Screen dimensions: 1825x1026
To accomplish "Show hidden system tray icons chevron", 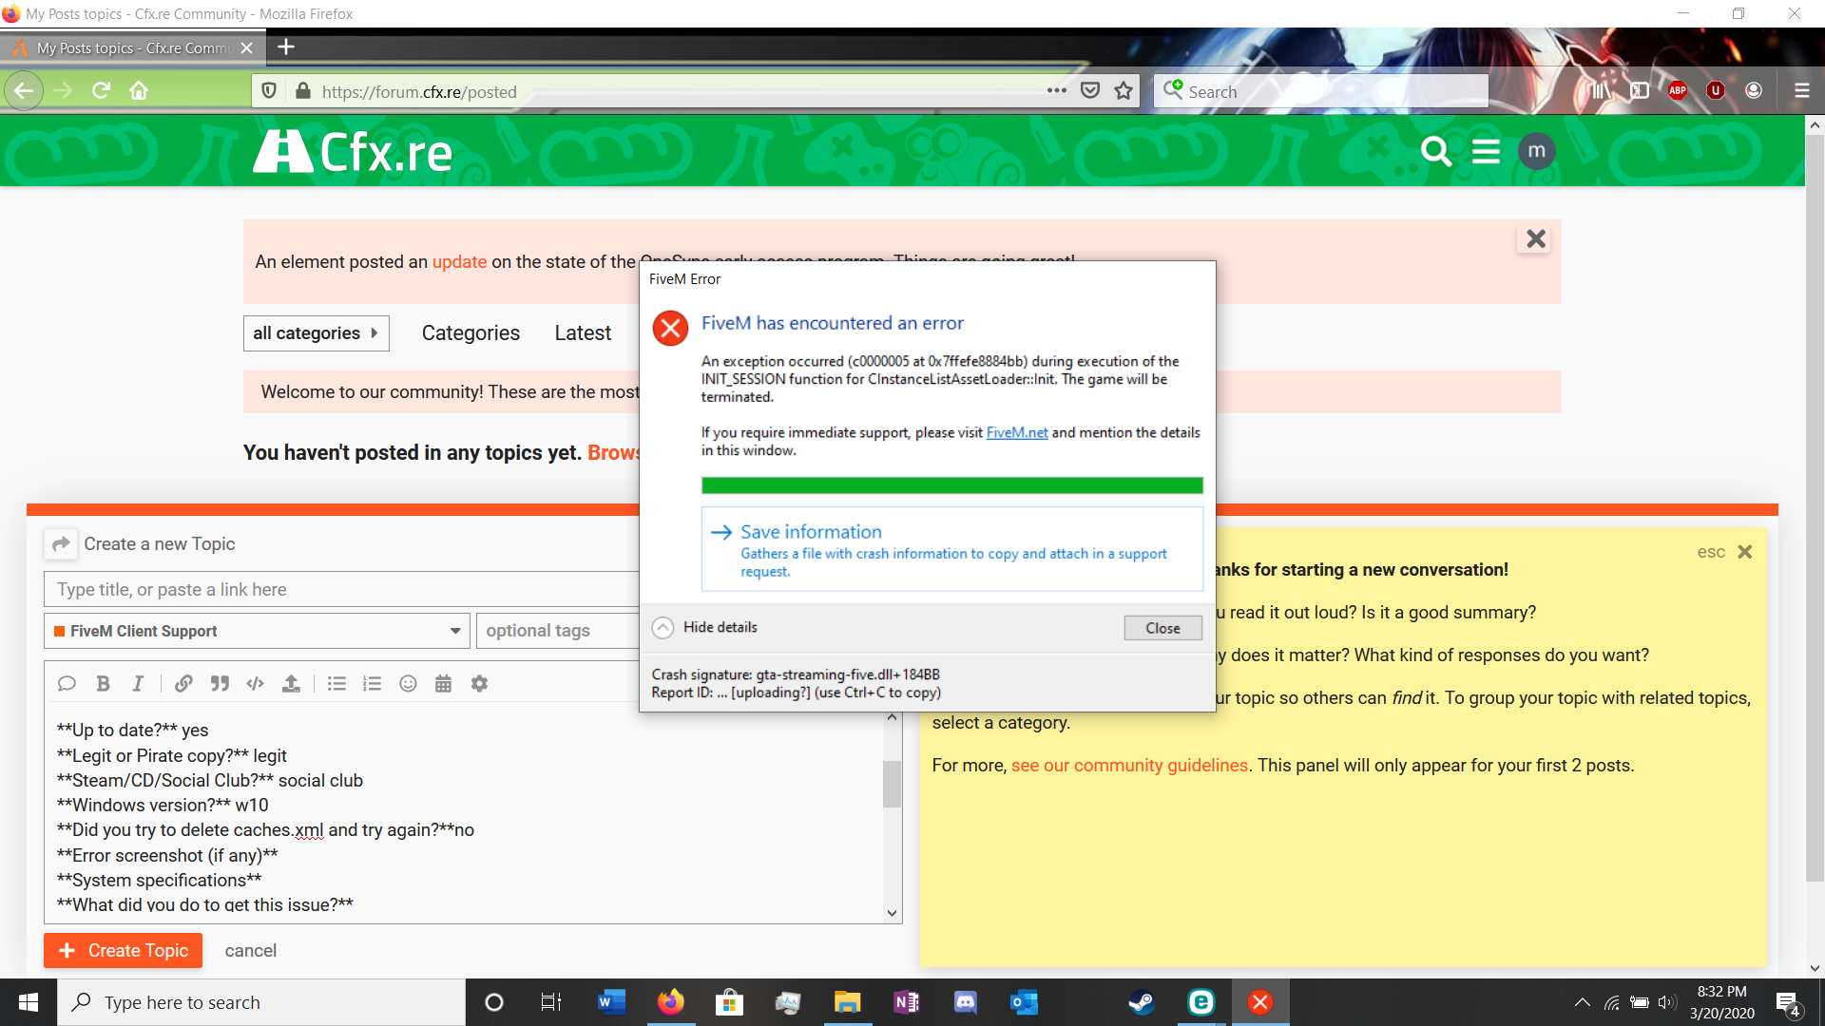I will (x=1582, y=1002).
